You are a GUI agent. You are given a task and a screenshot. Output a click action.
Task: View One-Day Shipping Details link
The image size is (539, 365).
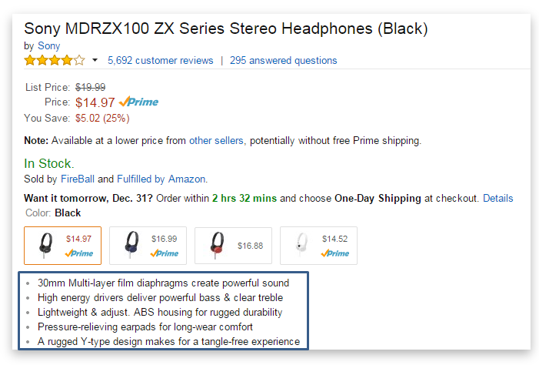point(497,199)
